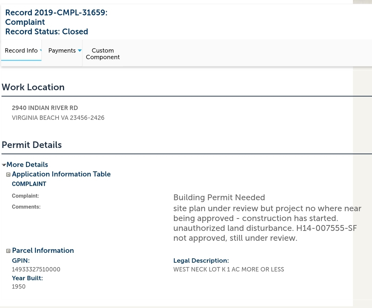Click the Permit Details section heading
The image size is (372, 308).
(x=31, y=145)
